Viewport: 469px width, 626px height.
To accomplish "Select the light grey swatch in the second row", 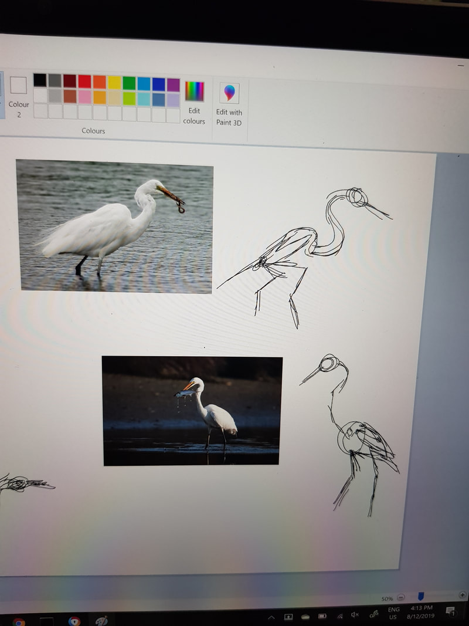I will point(55,96).
